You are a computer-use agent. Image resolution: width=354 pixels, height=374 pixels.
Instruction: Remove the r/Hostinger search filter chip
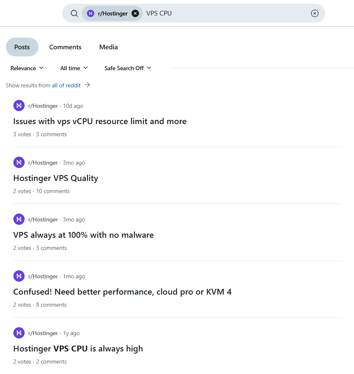(135, 13)
